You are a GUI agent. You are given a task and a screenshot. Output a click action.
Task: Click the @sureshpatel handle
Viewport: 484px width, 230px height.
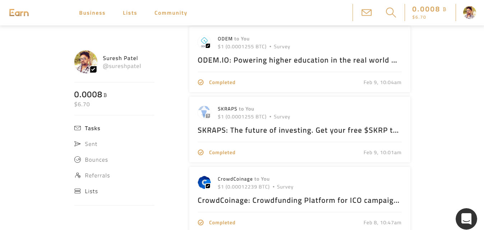pos(122,66)
